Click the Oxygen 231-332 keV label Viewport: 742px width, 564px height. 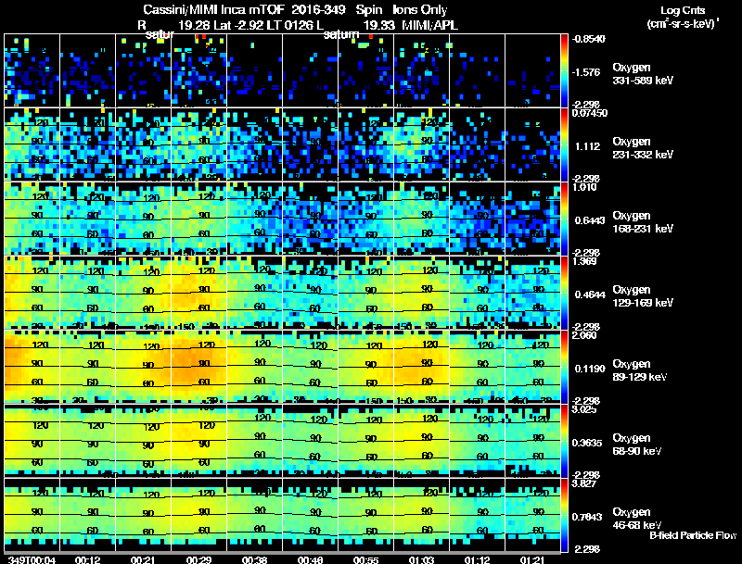point(643,148)
